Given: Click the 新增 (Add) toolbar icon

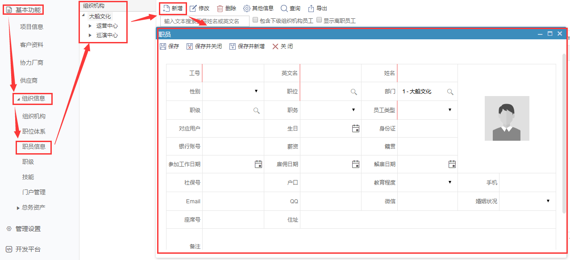Looking at the screenshot, I should click(x=166, y=8).
